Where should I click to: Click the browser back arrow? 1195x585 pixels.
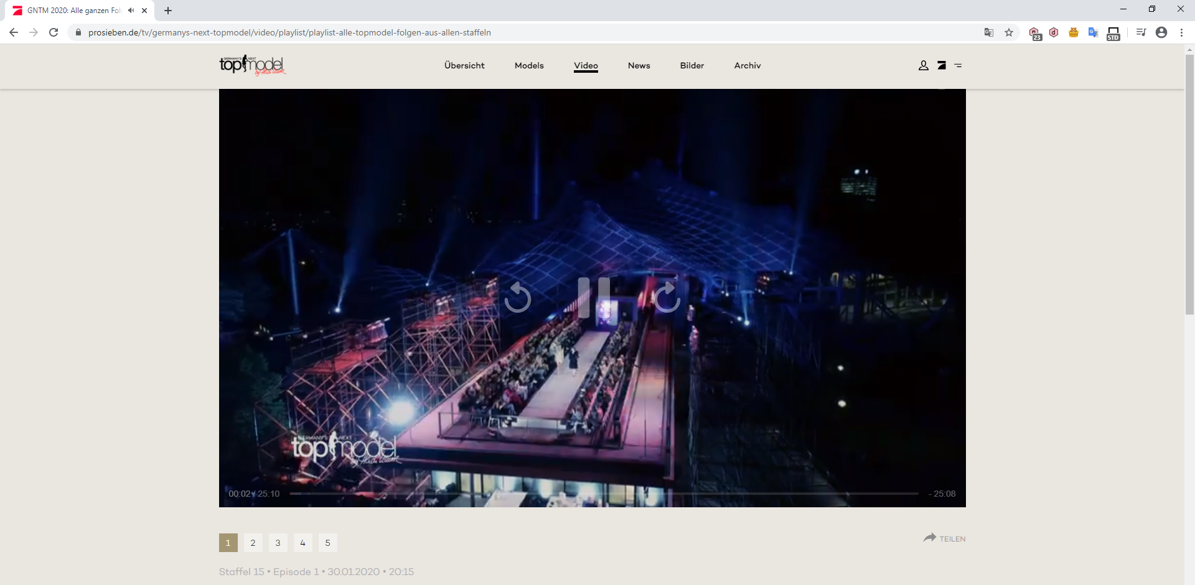tap(14, 32)
